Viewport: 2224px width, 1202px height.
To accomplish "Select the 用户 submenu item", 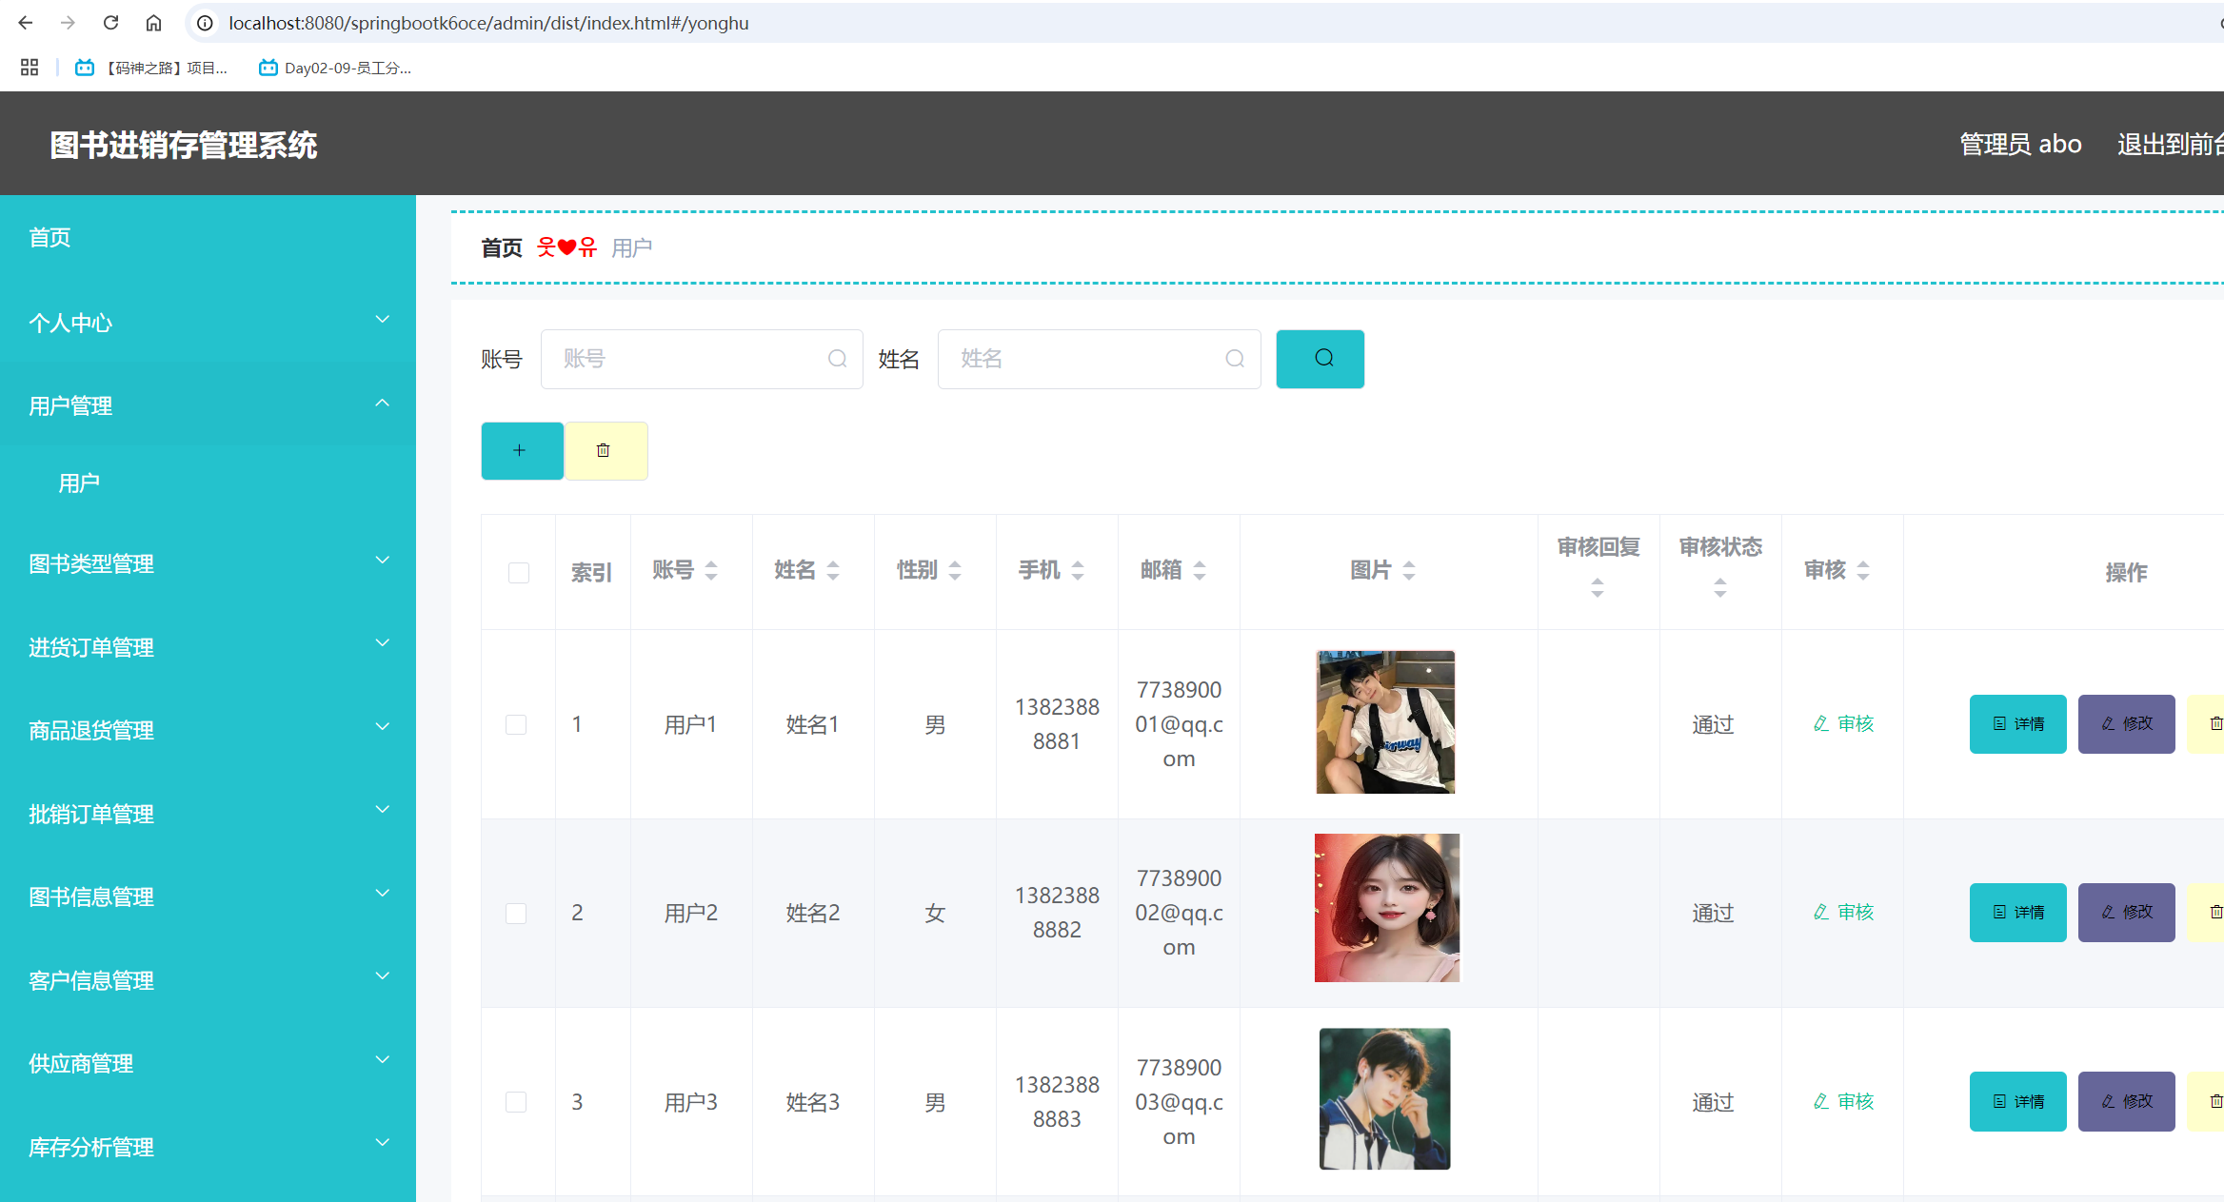I will (x=79, y=483).
